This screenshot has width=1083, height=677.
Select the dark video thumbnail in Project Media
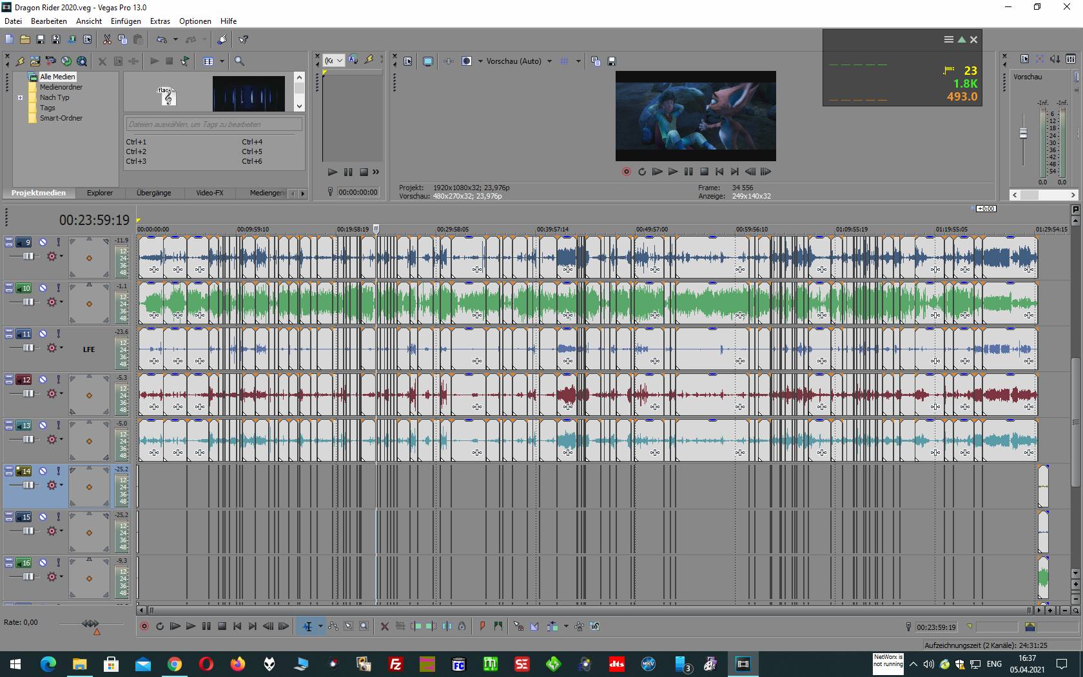[249, 93]
